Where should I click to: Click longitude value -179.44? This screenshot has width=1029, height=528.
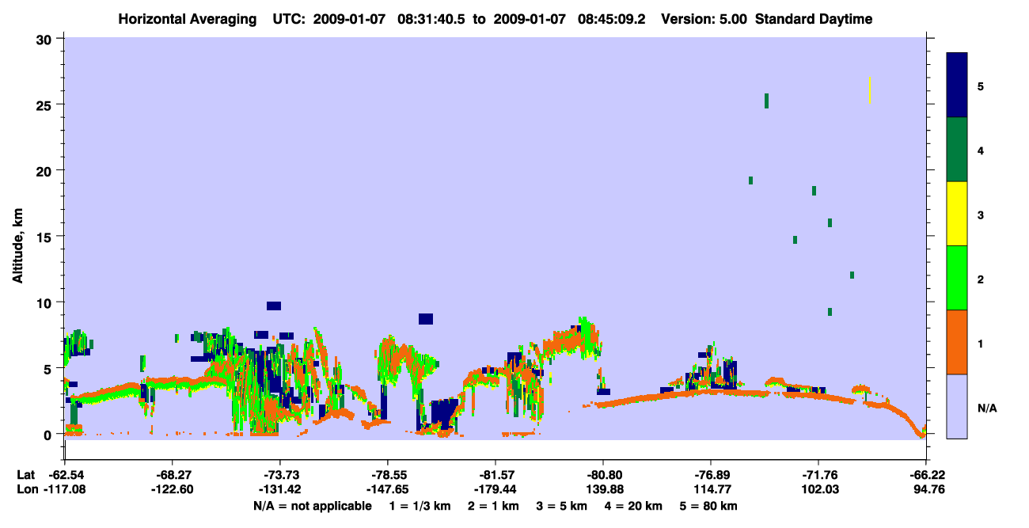tap(495, 489)
